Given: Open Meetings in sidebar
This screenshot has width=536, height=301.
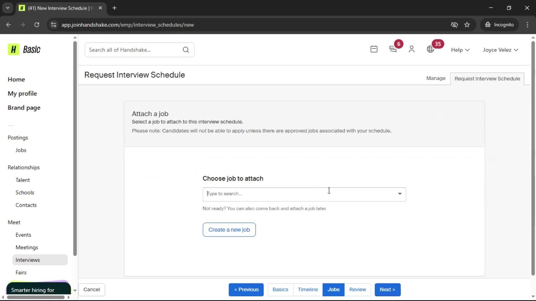Looking at the screenshot, I should pyautogui.click(x=27, y=247).
